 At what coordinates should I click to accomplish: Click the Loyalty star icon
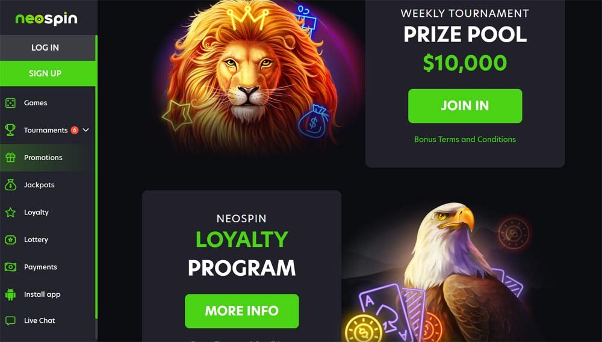tap(10, 213)
